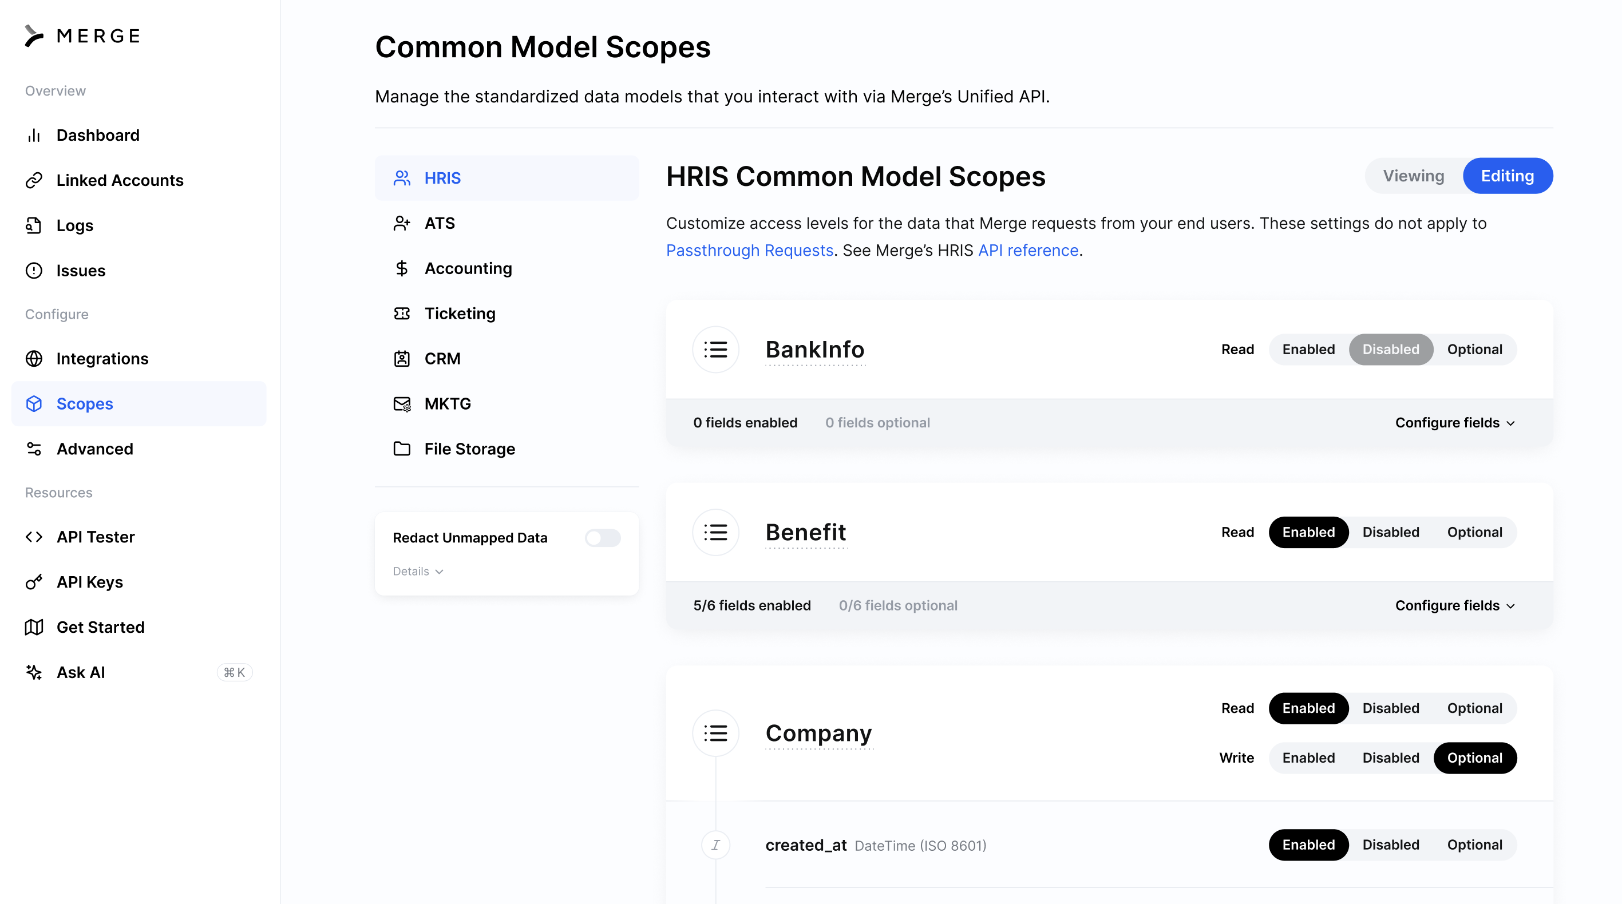Open the Advanced sidebar menu item
The width and height of the screenshot is (1622, 904).
pyautogui.click(x=95, y=449)
